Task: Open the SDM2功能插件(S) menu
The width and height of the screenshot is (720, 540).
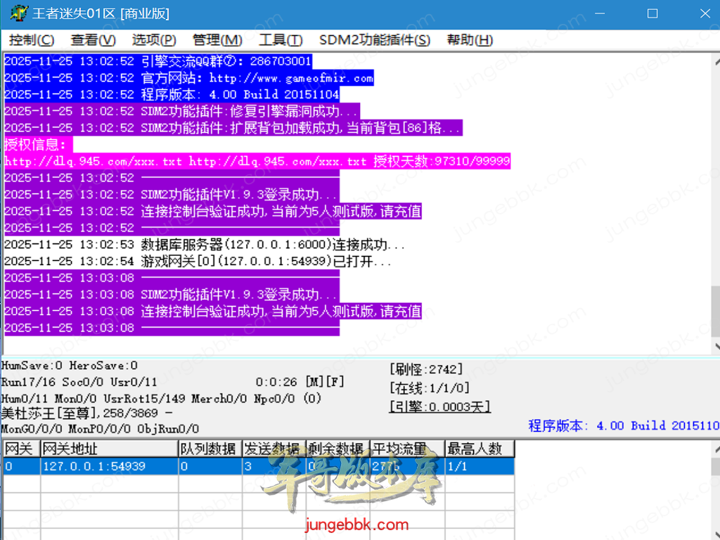Action: [374, 40]
